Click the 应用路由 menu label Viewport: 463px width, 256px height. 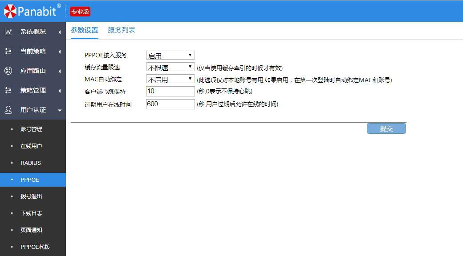click(x=33, y=71)
